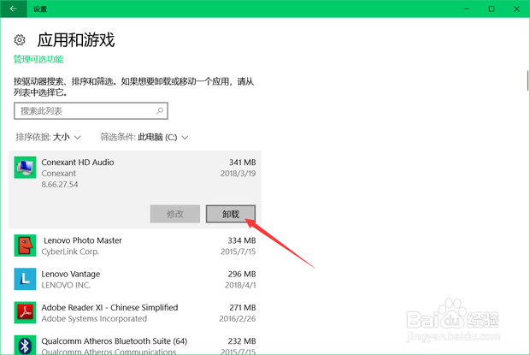The height and width of the screenshot is (355, 530).
Task: Focus the 搜索此列表 search field
Action: 91,111
